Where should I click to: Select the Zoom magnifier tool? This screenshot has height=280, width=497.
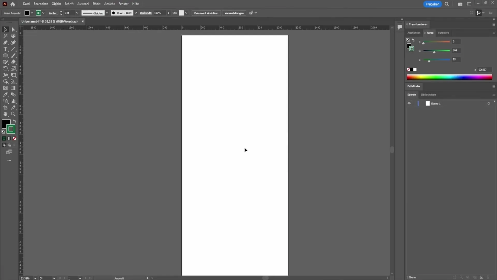[13, 114]
